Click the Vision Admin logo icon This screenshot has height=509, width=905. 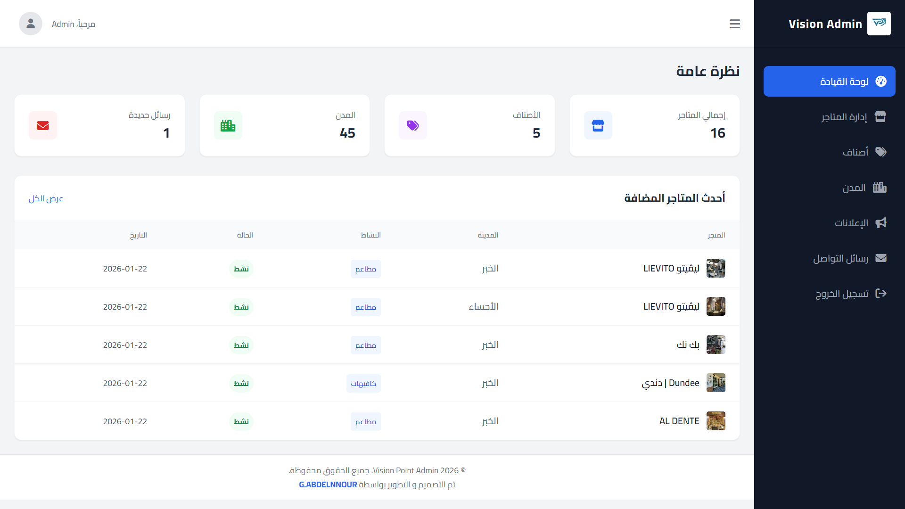(x=879, y=24)
